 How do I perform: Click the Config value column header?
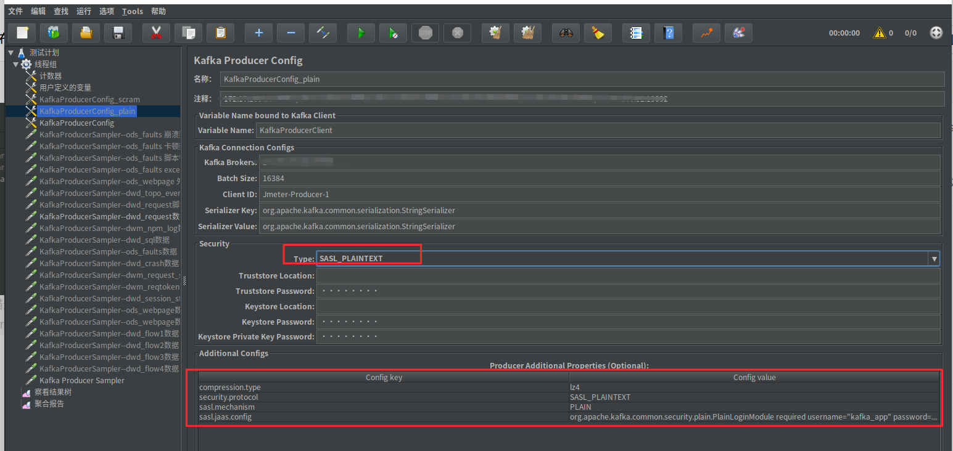pyautogui.click(x=754, y=377)
